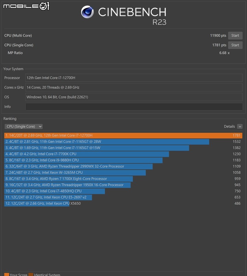Select ranking row Intel Core i7-7700K

123,154
